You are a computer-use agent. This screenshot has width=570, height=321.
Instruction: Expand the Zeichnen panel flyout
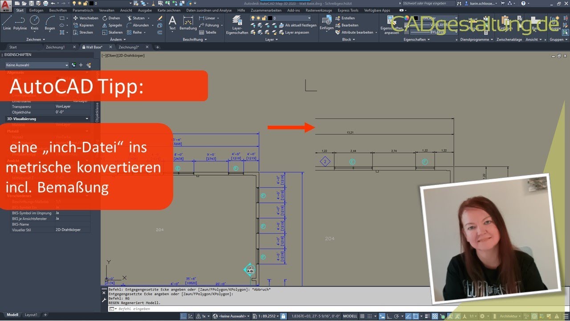click(x=36, y=40)
